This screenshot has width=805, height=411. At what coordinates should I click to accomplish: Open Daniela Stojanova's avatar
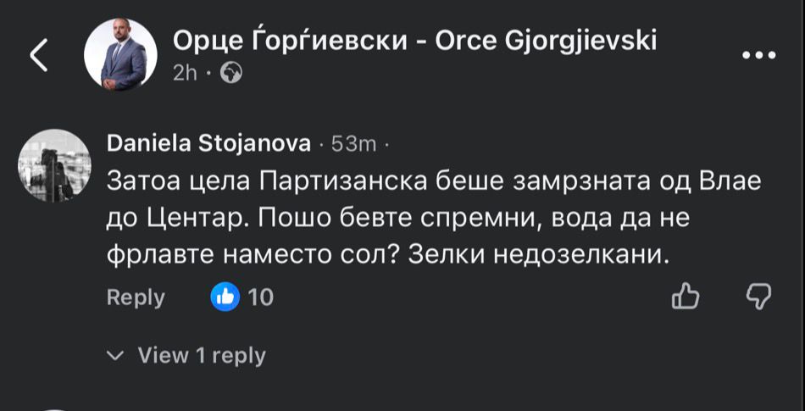53,165
